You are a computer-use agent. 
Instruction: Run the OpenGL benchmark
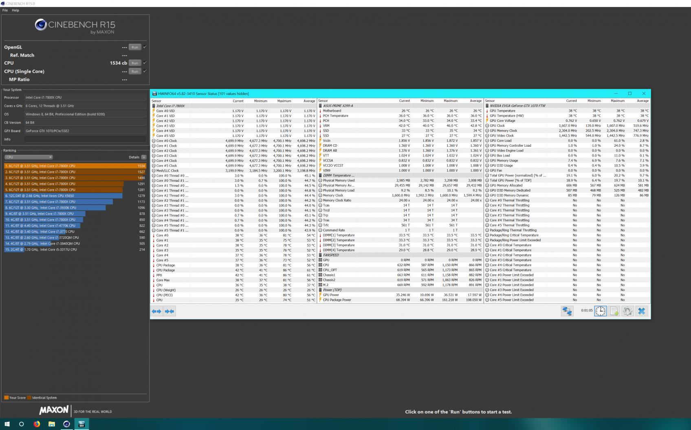(134, 47)
